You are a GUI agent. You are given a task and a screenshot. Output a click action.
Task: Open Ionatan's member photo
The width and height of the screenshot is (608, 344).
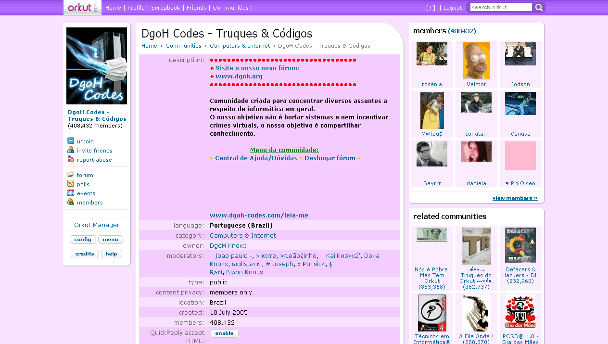(x=476, y=102)
